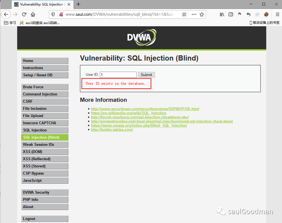Open the 学习 bookmarks folder
The width and height of the screenshot is (282, 223).
[10, 23]
